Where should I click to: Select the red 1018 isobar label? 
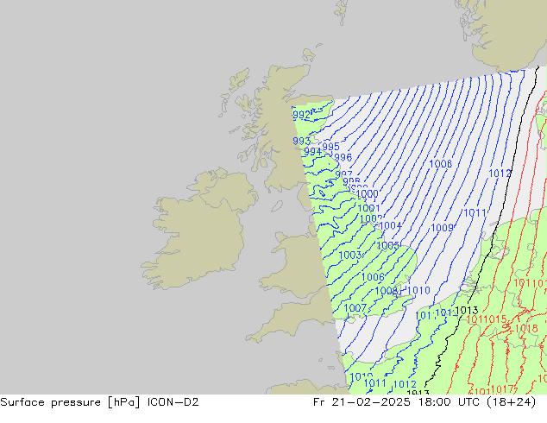526,328
